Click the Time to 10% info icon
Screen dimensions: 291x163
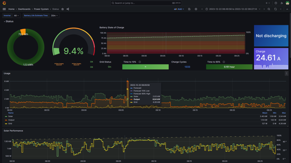(140, 62)
